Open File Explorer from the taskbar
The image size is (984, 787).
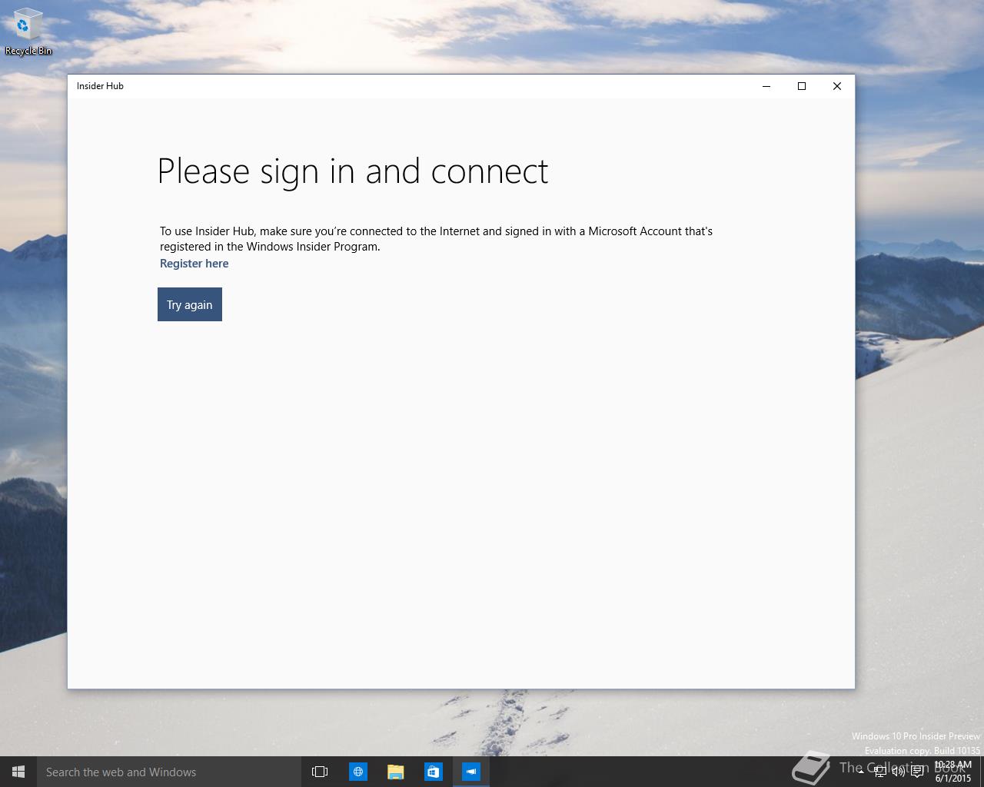(395, 772)
